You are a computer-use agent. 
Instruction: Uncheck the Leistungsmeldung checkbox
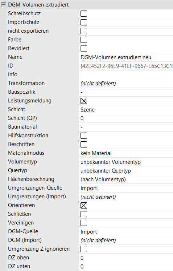tap(84, 101)
